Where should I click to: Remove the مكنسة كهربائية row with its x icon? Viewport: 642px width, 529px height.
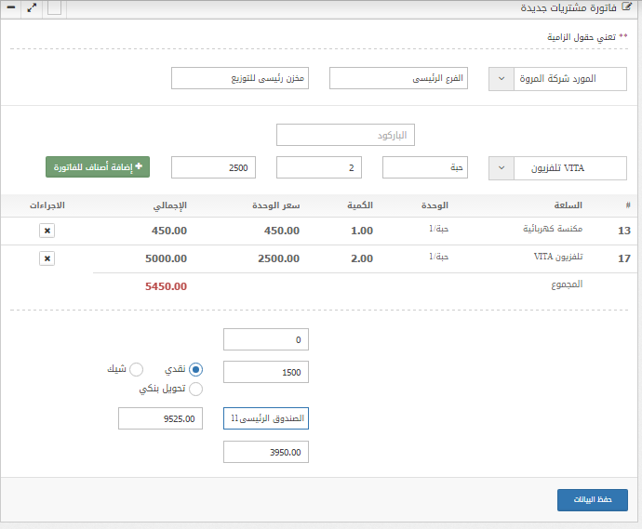pos(47,231)
